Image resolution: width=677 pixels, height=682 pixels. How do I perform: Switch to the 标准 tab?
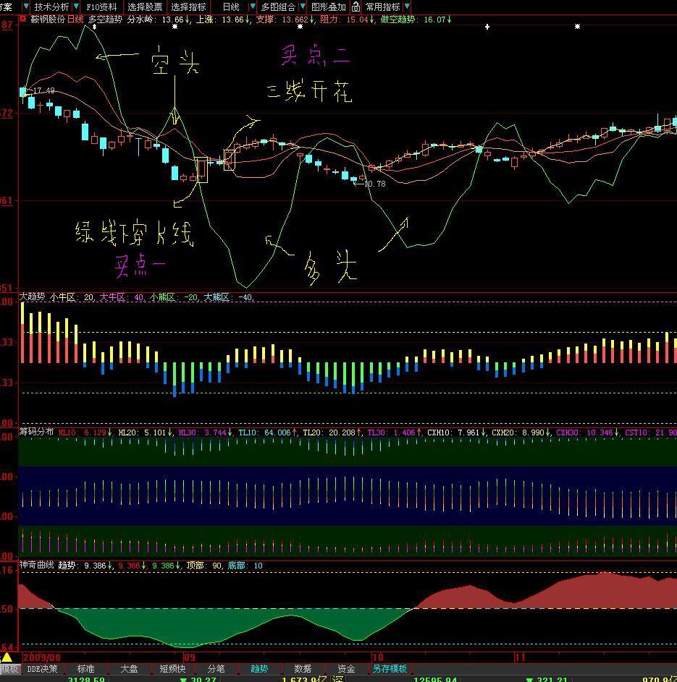[85, 668]
